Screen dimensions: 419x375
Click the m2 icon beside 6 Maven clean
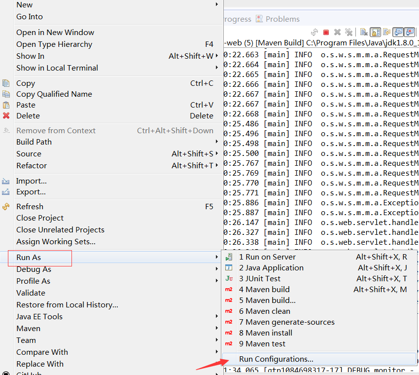[x=229, y=311]
